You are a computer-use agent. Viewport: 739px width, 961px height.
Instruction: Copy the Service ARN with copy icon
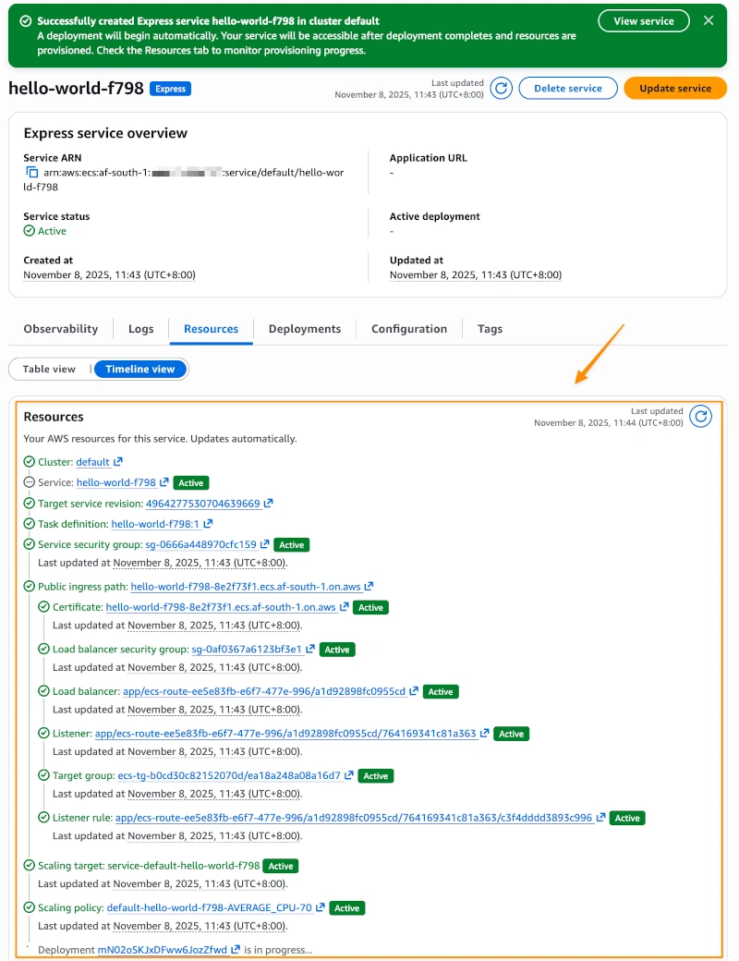click(31, 173)
